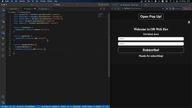Image resolution: width=192 pixels, height=108 pixels.
Task: Toggle Panel layout icon in title bar
Action: click(x=102, y=4)
